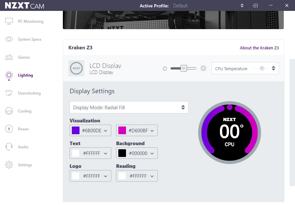Click the NZXT LCD Display device thumbnail
The height and width of the screenshot is (205, 295).
76,68
